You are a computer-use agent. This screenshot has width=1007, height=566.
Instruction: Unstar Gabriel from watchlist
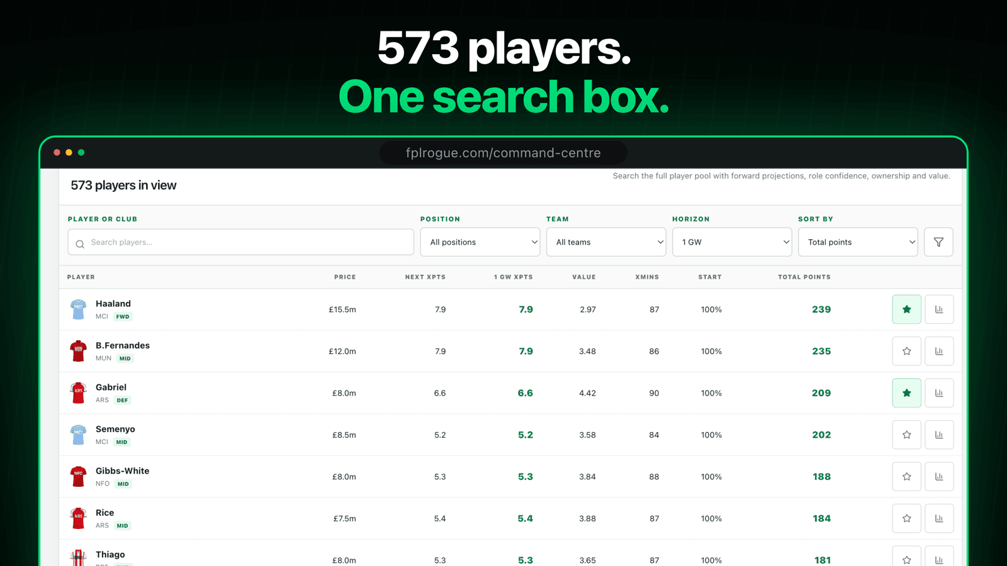pyautogui.click(x=906, y=393)
